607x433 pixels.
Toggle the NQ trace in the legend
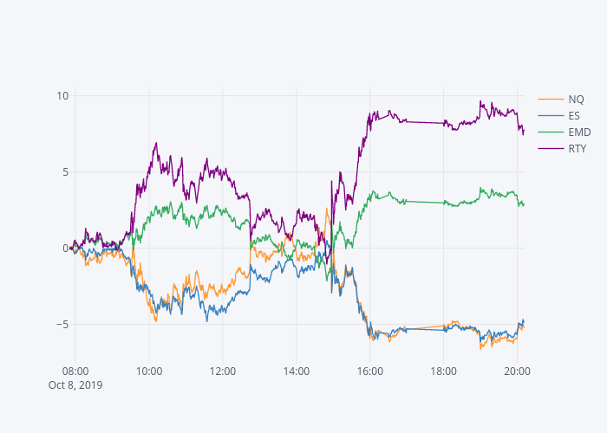click(576, 99)
